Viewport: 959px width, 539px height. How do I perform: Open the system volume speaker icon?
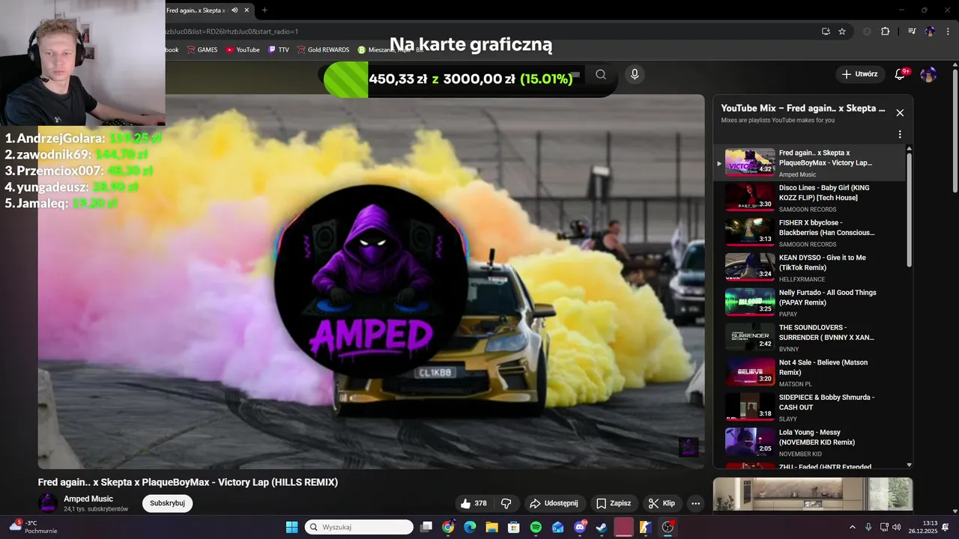pyautogui.click(x=897, y=527)
